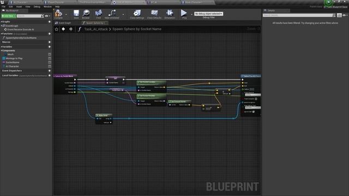The height and width of the screenshot is (196, 349).
Task: Click the green Add New button
Action: pyautogui.click(x=9, y=16)
